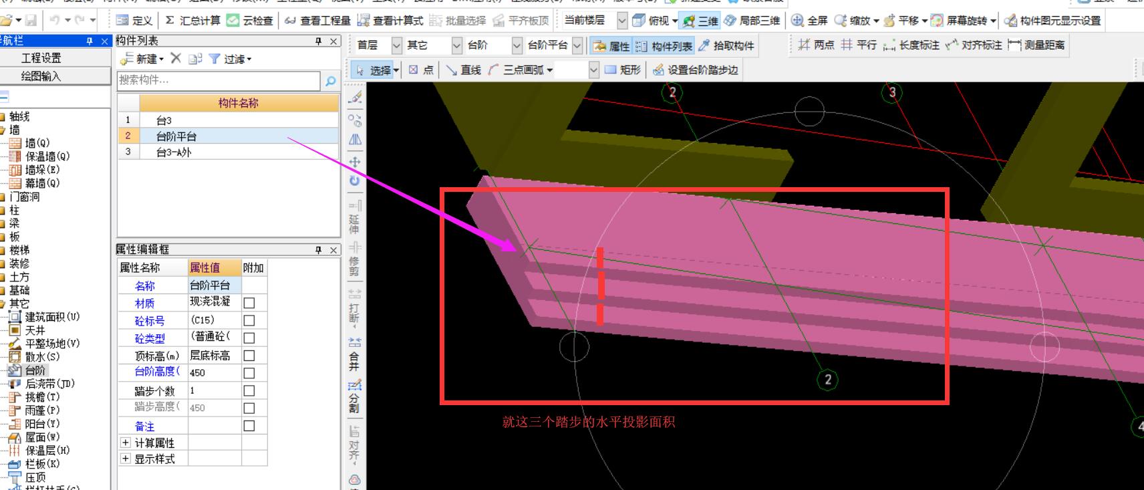Check the 附加 box for 踏步高度
The width and height of the screenshot is (1144, 490).
click(x=249, y=408)
